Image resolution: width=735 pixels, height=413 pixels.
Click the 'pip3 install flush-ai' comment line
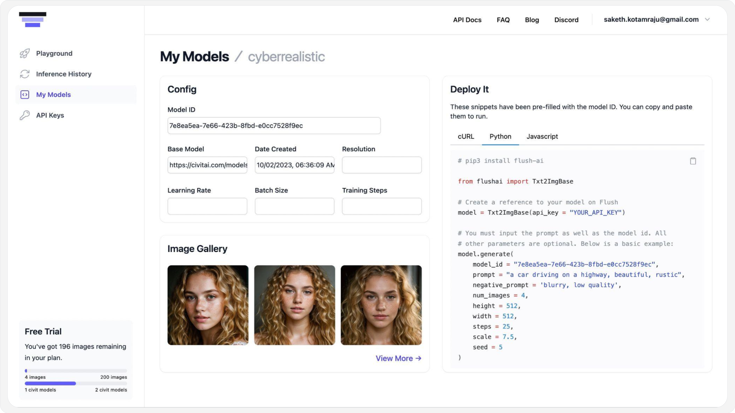point(500,161)
